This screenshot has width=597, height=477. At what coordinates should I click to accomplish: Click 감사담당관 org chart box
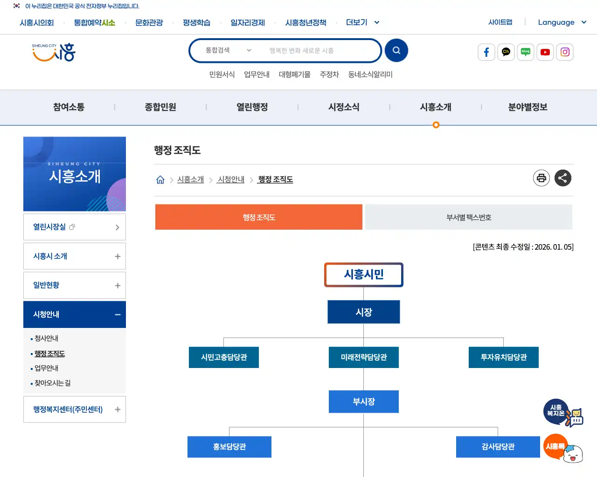498,447
